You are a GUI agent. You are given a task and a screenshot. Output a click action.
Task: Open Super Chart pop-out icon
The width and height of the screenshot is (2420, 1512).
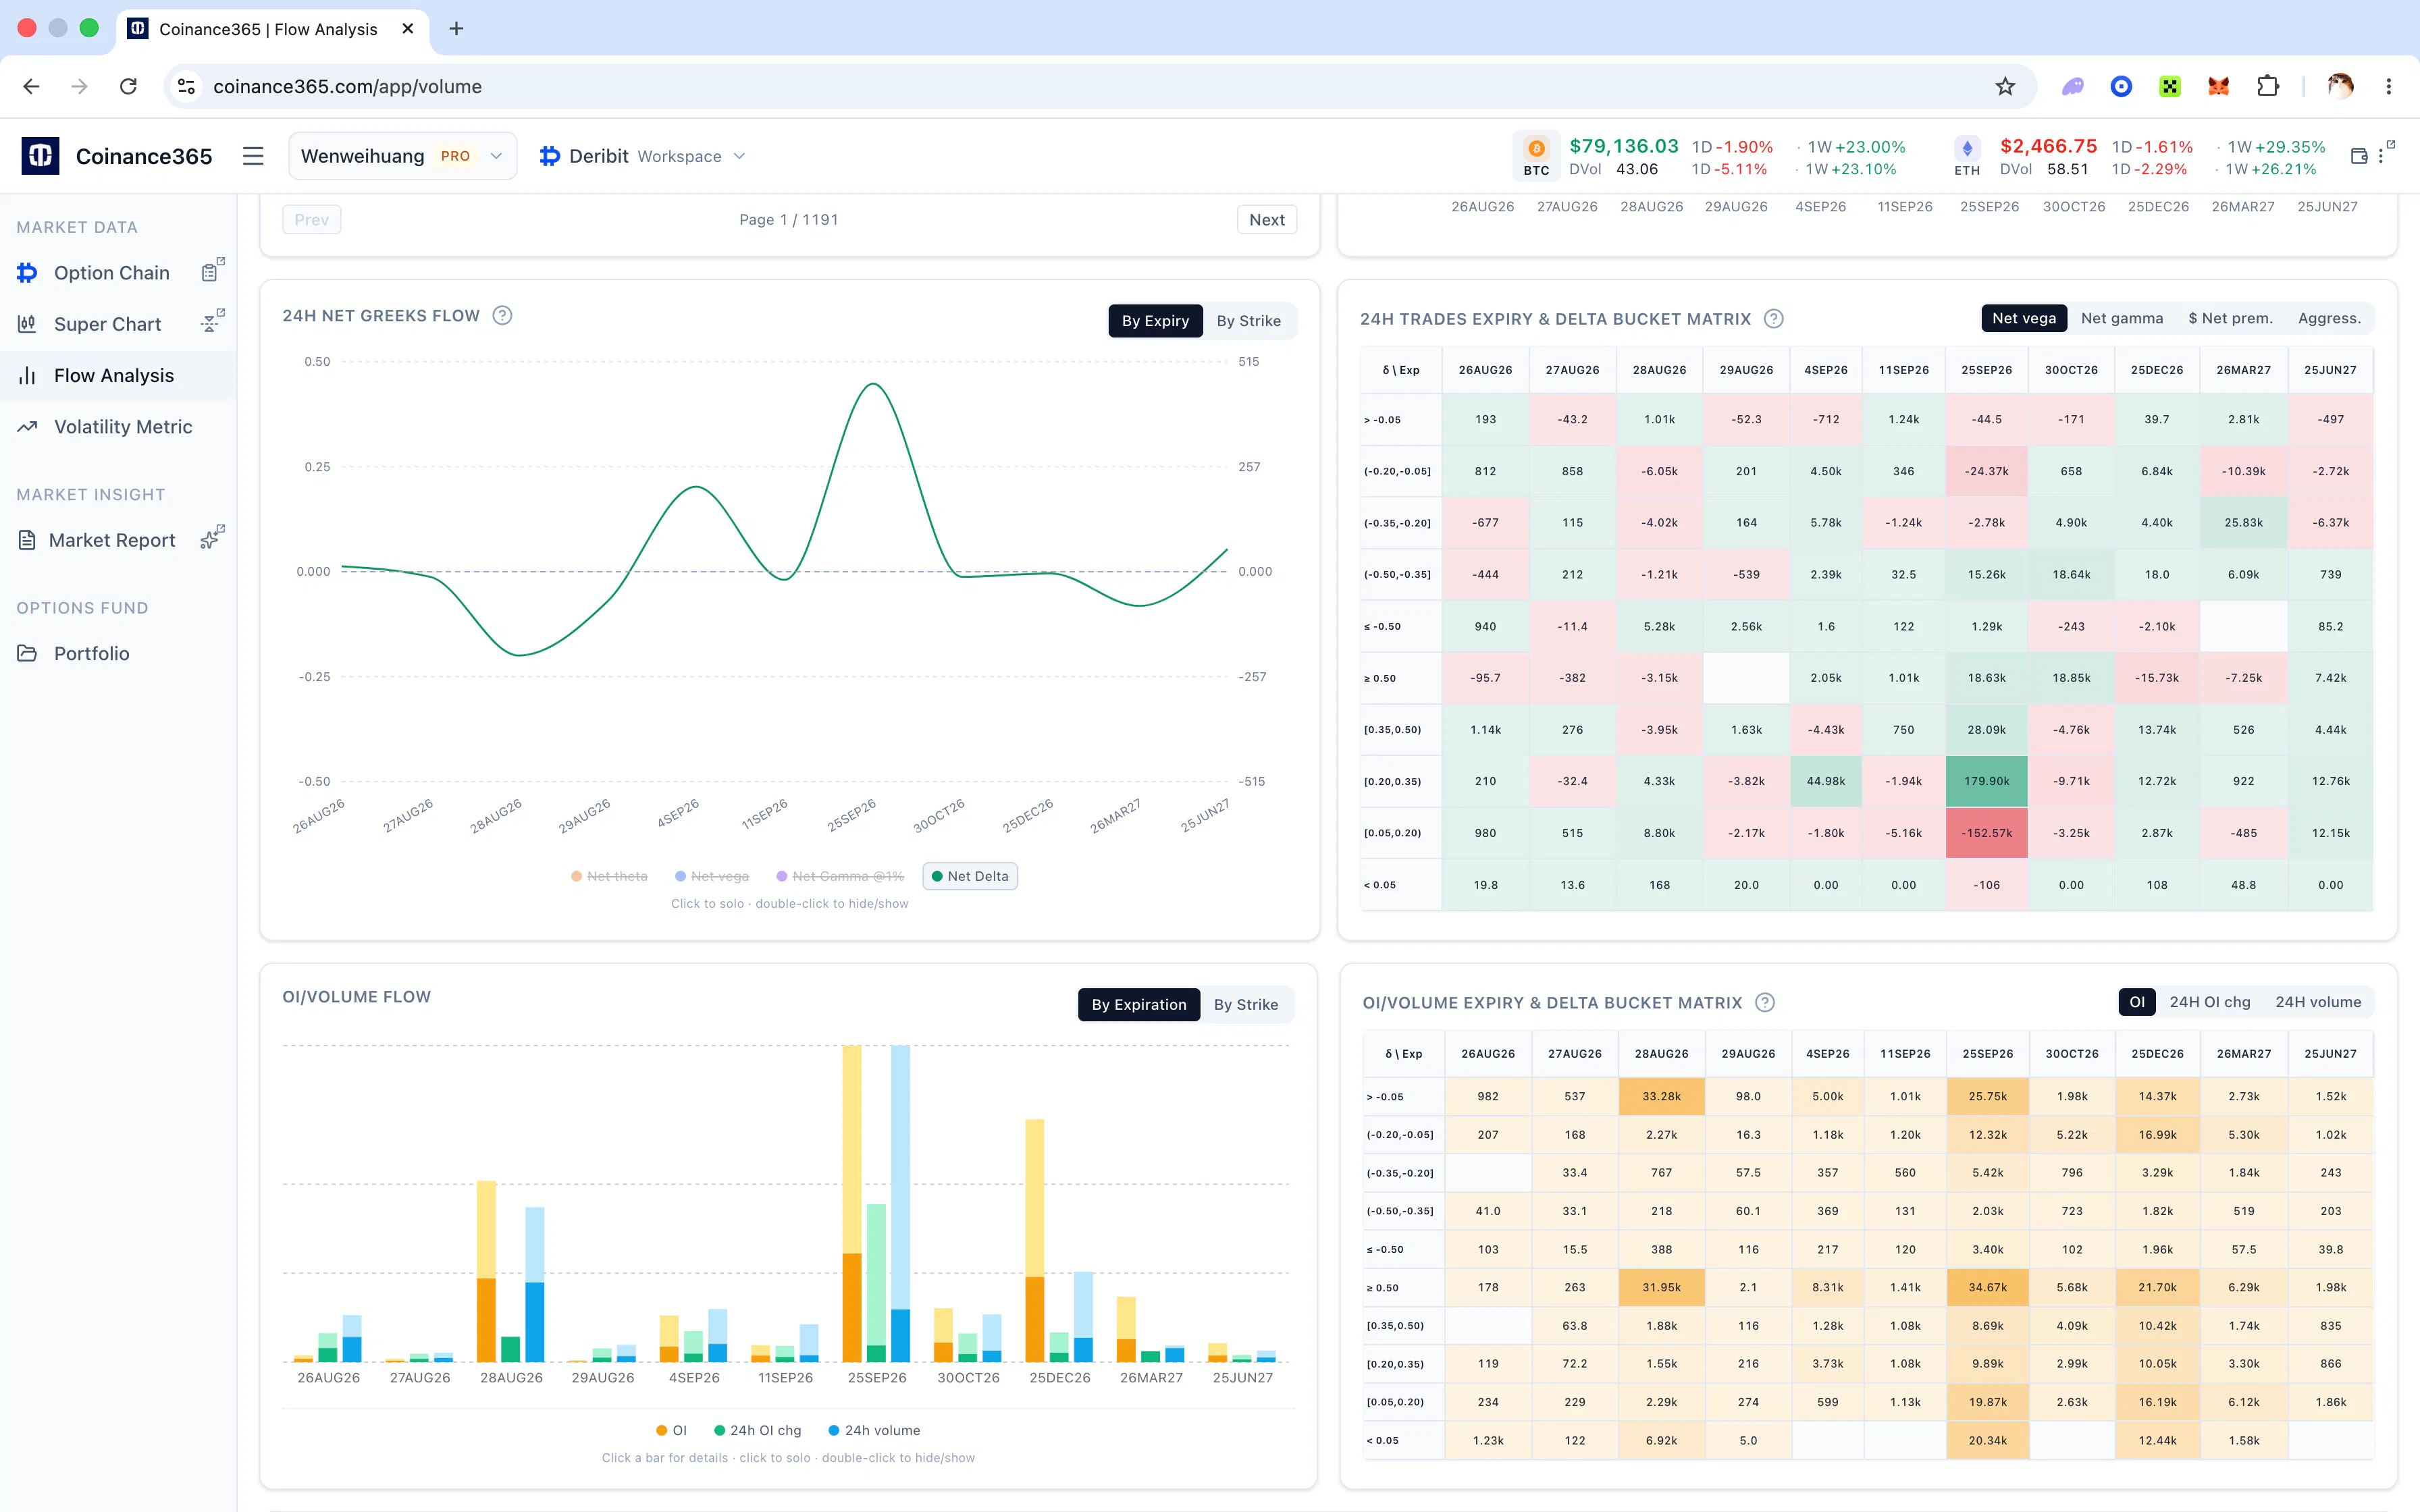pyautogui.click(x=212, y=321)
